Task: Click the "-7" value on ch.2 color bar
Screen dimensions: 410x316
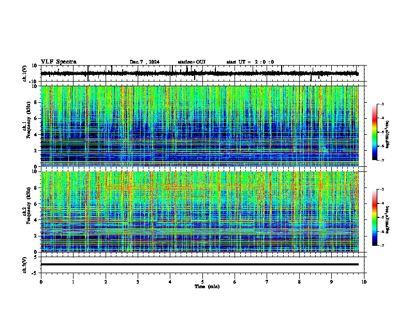Action: click(382, 245)
